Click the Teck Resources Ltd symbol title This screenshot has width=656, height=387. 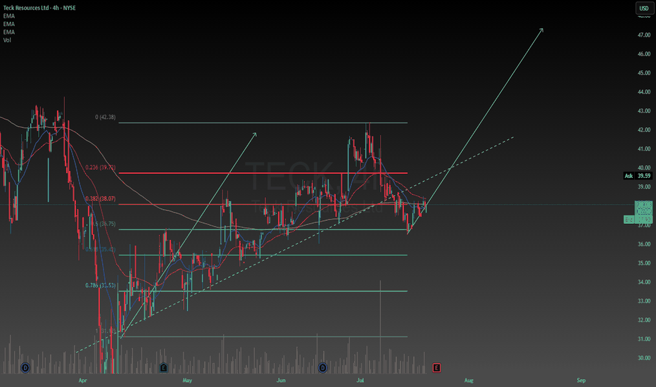[x=39, y=8]
